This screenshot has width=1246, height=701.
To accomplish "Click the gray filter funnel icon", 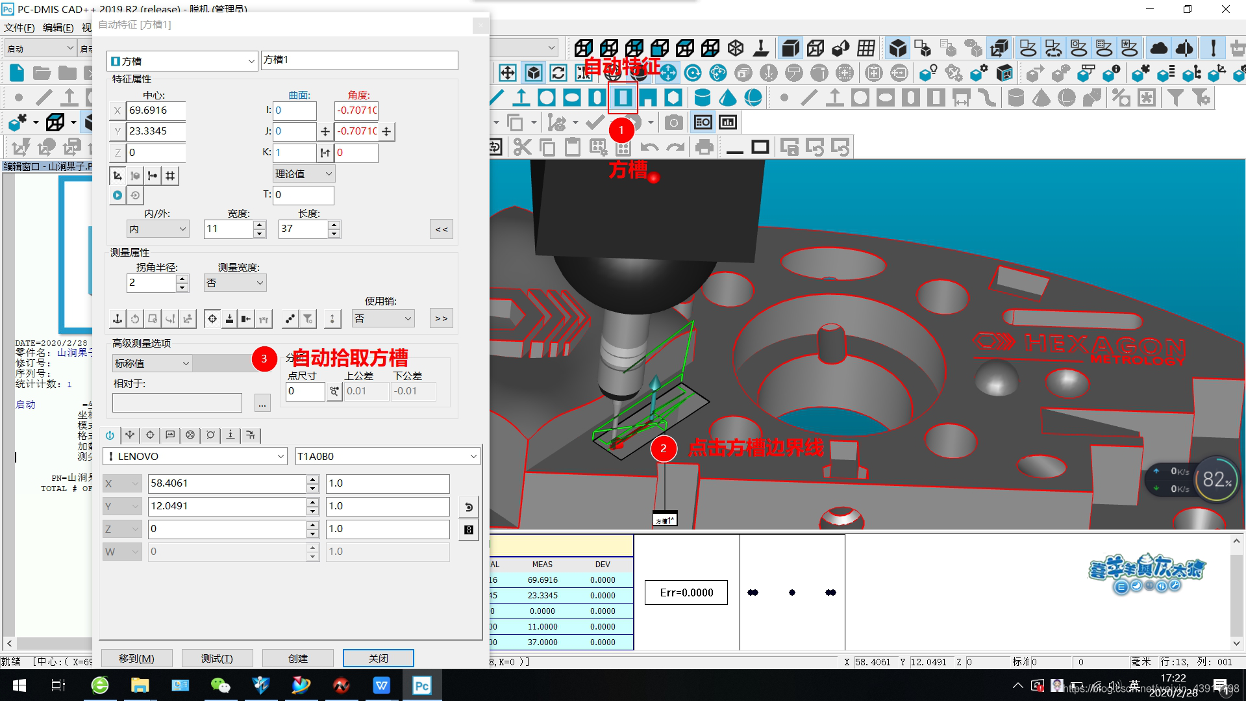I will (x=1175, y=98).
